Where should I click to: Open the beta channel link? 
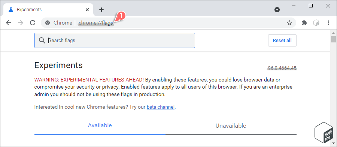click(161, 107)
